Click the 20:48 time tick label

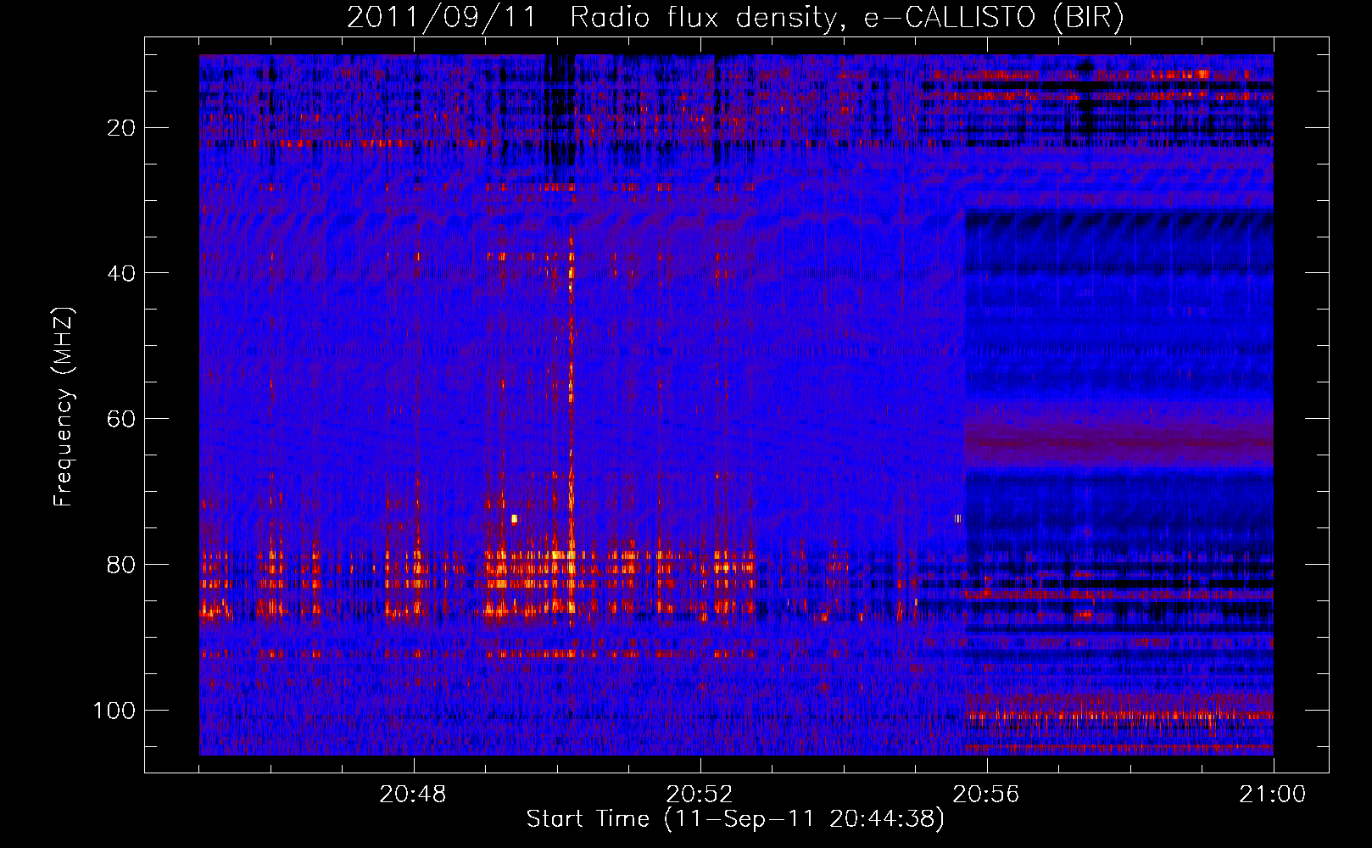point(413,795)
